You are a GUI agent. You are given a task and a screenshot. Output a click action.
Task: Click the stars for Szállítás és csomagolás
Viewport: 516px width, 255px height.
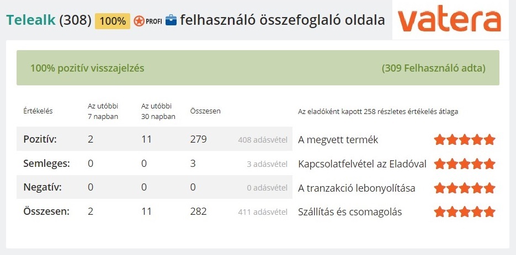pos(465,211)
